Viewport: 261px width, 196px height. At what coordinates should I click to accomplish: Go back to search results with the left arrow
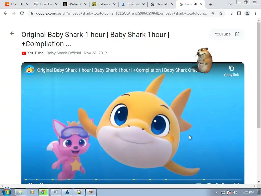(x=12, y=33)
